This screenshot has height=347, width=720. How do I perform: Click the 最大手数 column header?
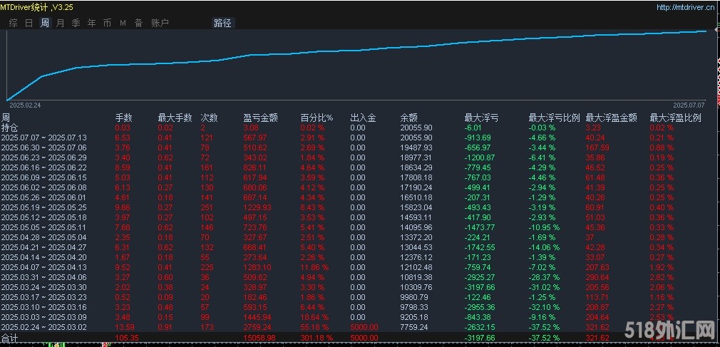[x=175, y=118]
